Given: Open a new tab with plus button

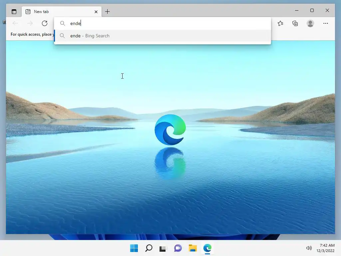Looking at the screenshot, I should pos(108,12).
